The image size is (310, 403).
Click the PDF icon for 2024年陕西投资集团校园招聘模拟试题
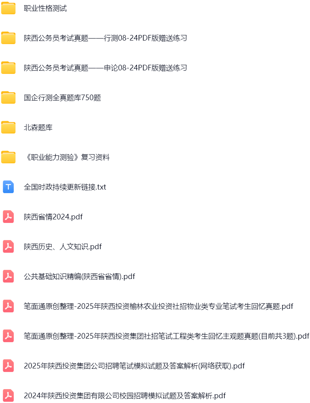(x=8, y=396)
